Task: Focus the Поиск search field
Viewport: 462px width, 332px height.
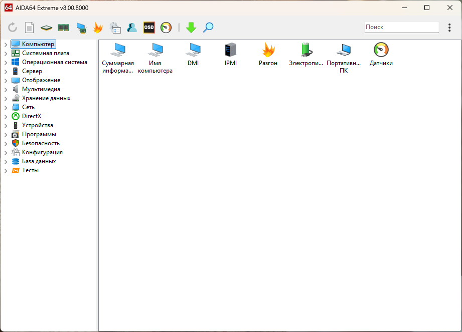Action: 402,27
